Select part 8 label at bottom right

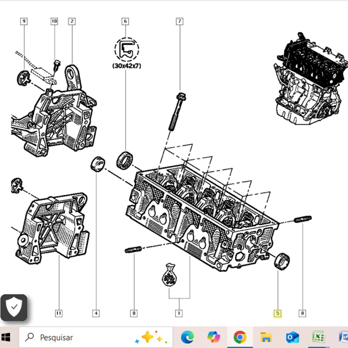[302, 313]
